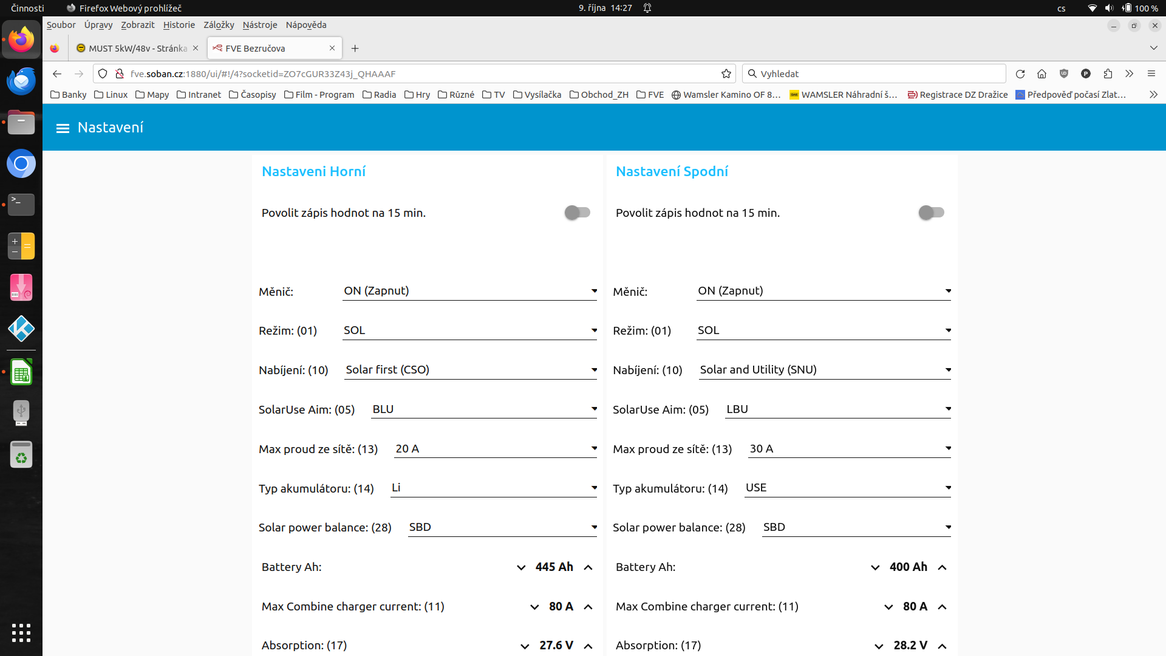Click the Firefox home icon
This screenshot has width=1166, height=656.
click(1042, 74)
